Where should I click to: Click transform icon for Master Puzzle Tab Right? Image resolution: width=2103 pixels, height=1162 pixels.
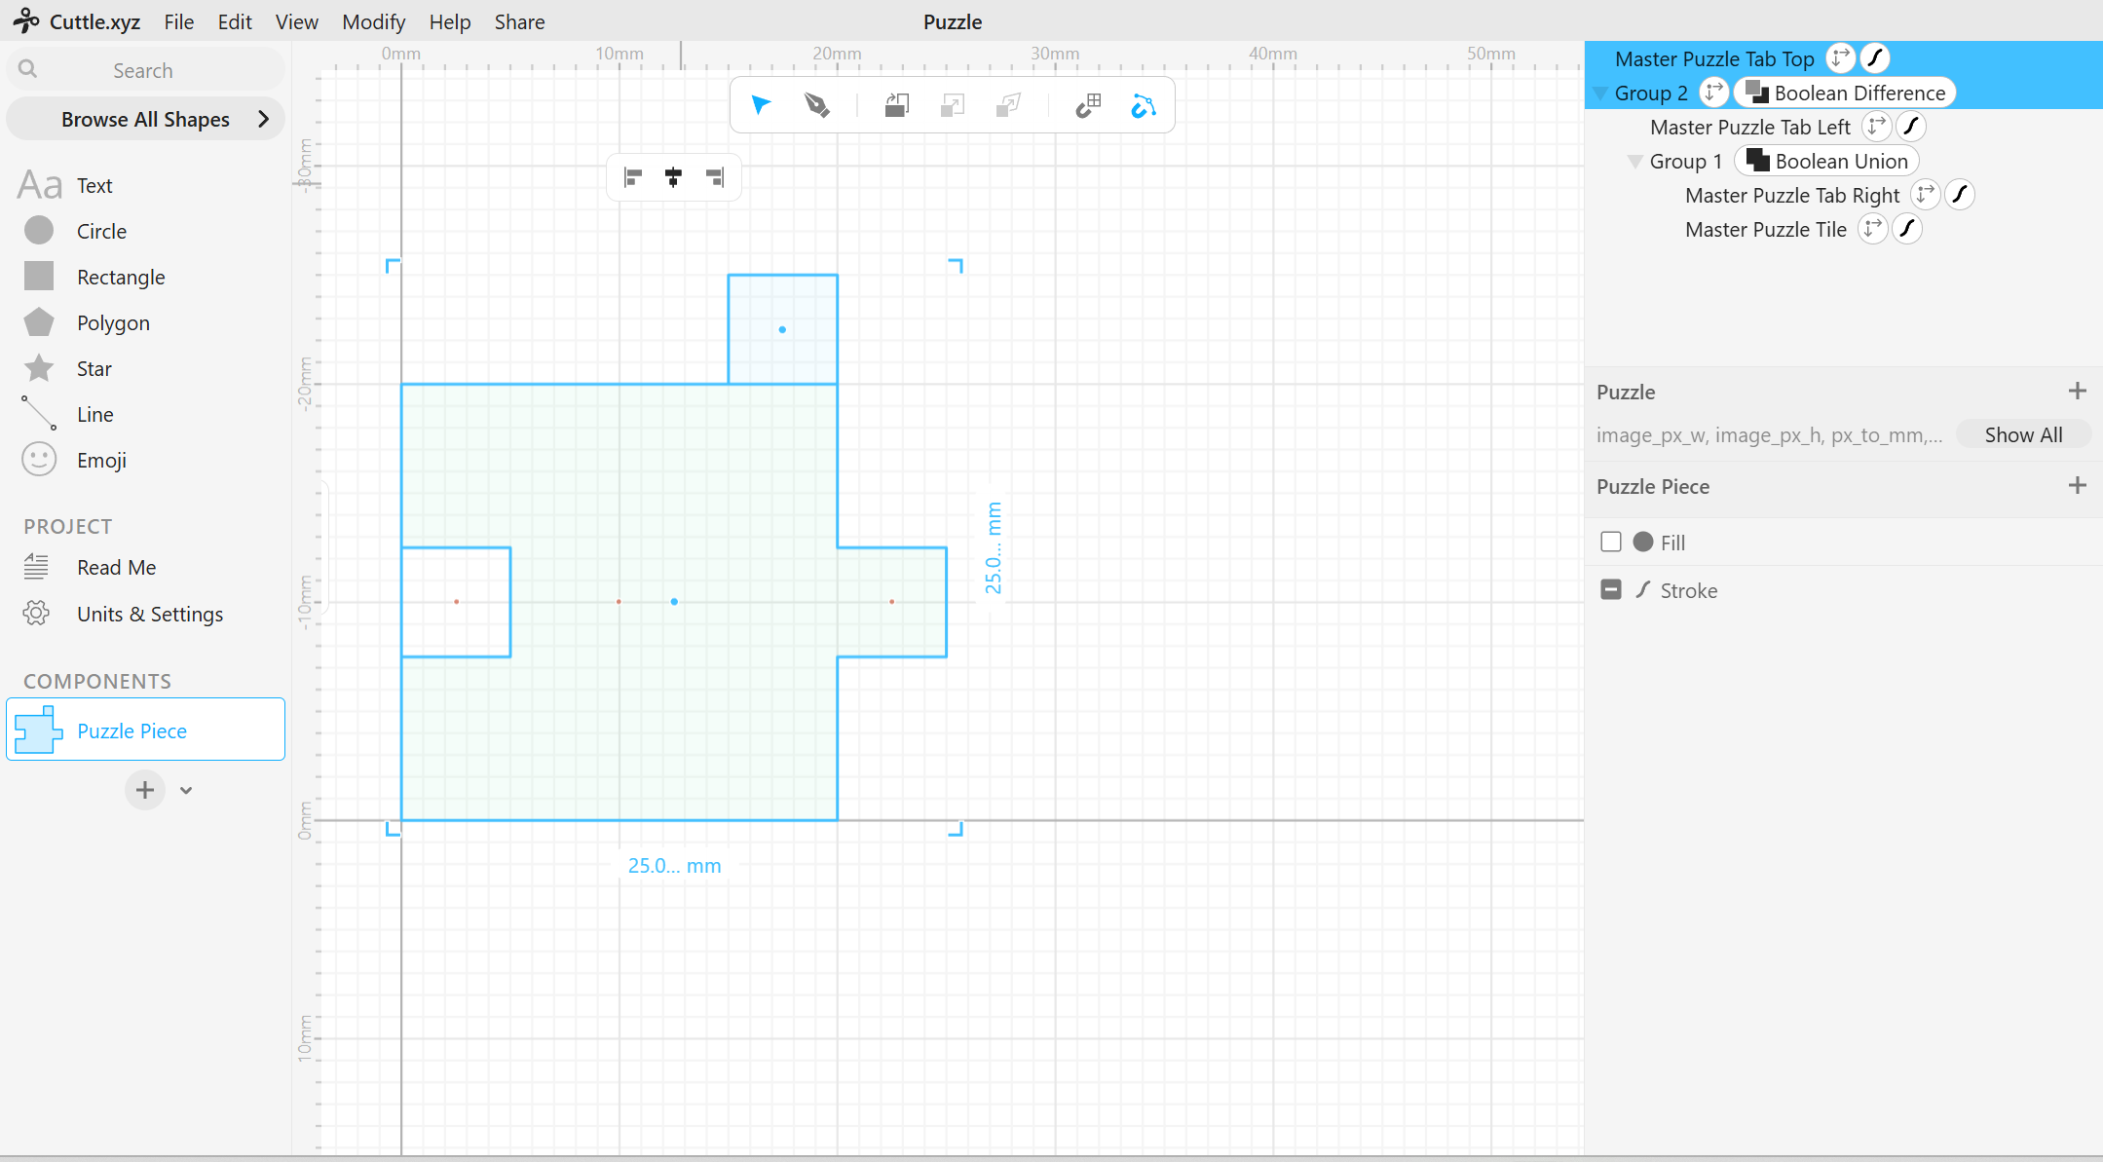pyautogui.click(x=1925, y=195)
